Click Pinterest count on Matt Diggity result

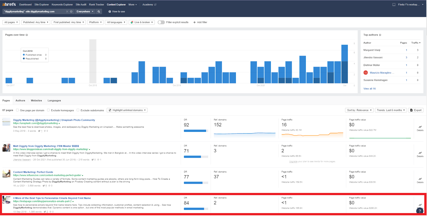point(99,160)
